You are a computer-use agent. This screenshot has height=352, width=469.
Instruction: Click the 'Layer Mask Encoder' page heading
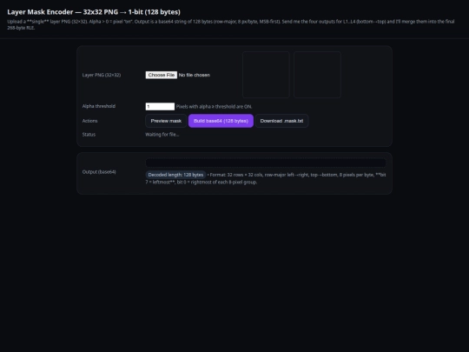94,12
